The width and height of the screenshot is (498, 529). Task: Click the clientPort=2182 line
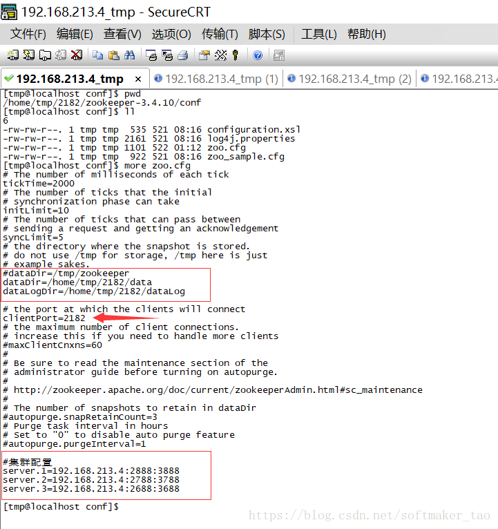(44, 318)
